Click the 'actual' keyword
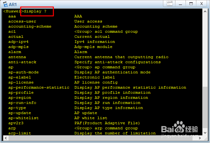The image size is (210, 143). 16,37
